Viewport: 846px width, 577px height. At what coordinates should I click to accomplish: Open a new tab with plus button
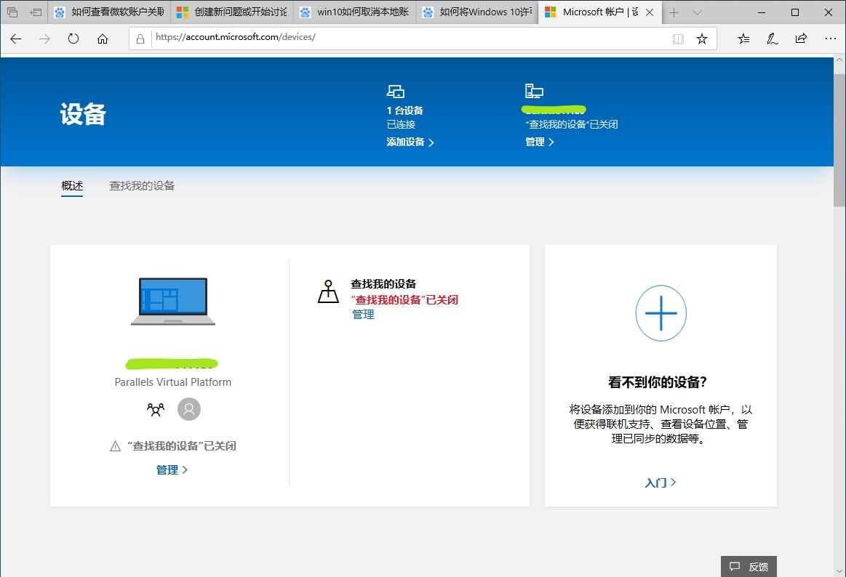674,12
